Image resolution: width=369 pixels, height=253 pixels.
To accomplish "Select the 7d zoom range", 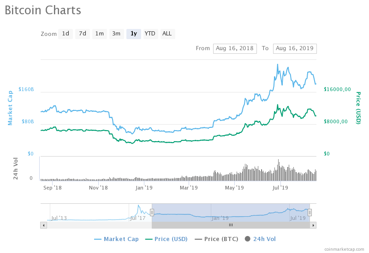I will coord(83,34).
